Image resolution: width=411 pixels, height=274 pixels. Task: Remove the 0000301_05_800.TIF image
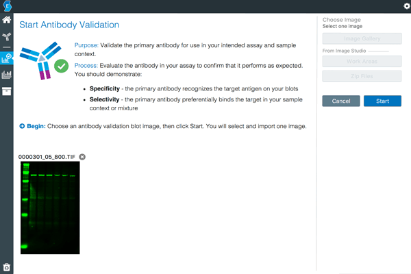[x=83, y=157]
